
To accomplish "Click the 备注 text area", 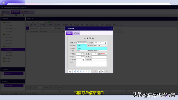I will point(92,64).
